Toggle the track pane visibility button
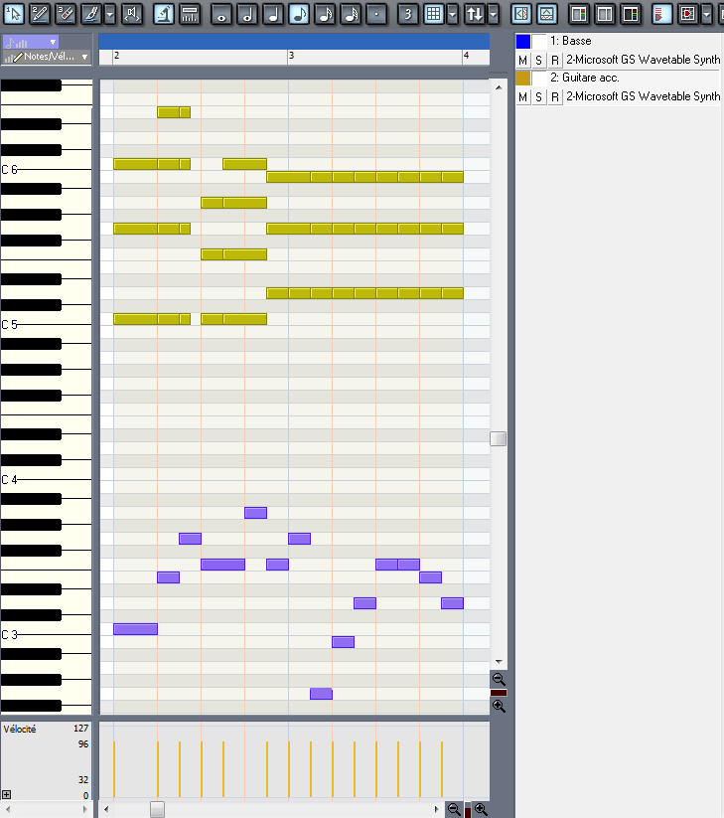 tap(520, 14)
